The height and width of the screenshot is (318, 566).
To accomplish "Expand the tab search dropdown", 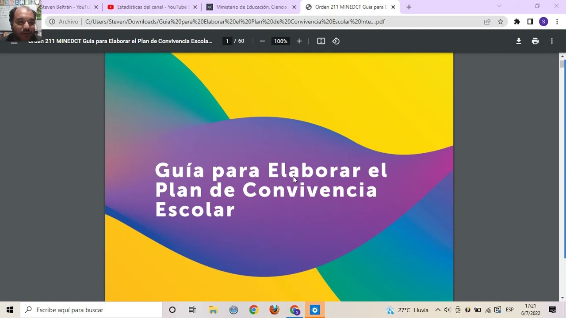I will (x=499, y=6).
